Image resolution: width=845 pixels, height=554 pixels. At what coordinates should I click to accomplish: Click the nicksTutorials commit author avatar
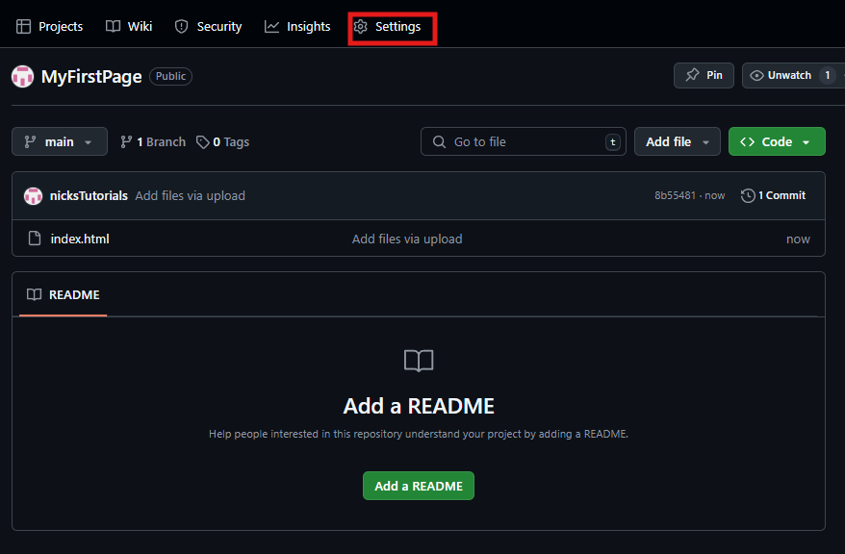tap(33, 196)
